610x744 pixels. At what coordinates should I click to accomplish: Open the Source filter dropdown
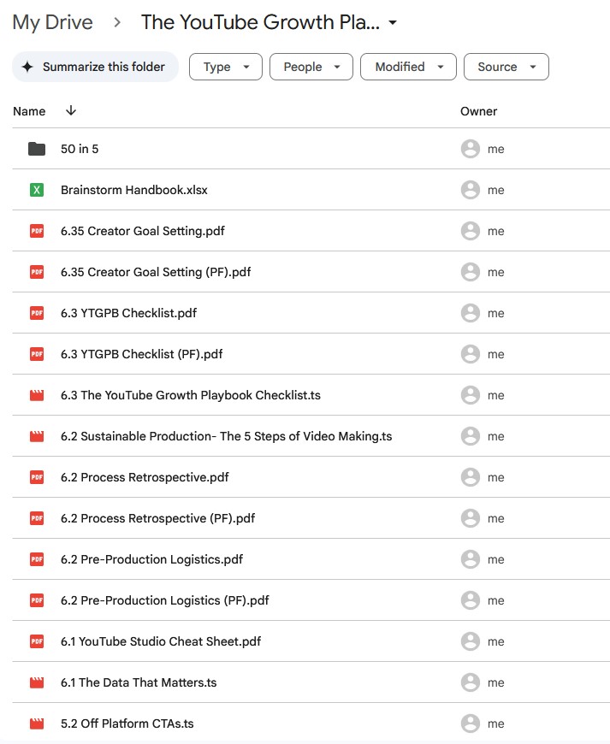[x=506, y=67]
